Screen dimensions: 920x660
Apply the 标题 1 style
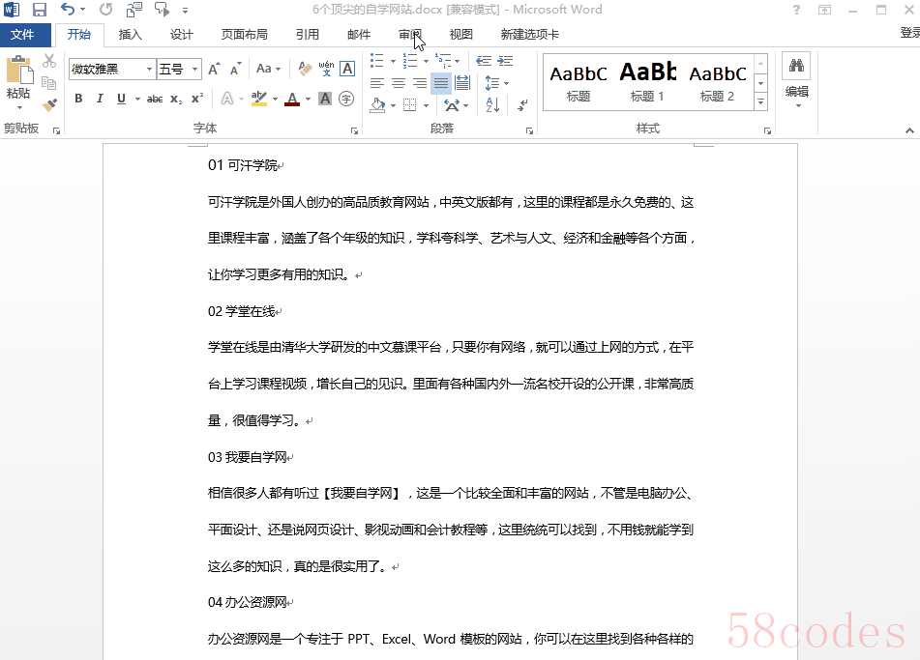click(x=647, y=82)
